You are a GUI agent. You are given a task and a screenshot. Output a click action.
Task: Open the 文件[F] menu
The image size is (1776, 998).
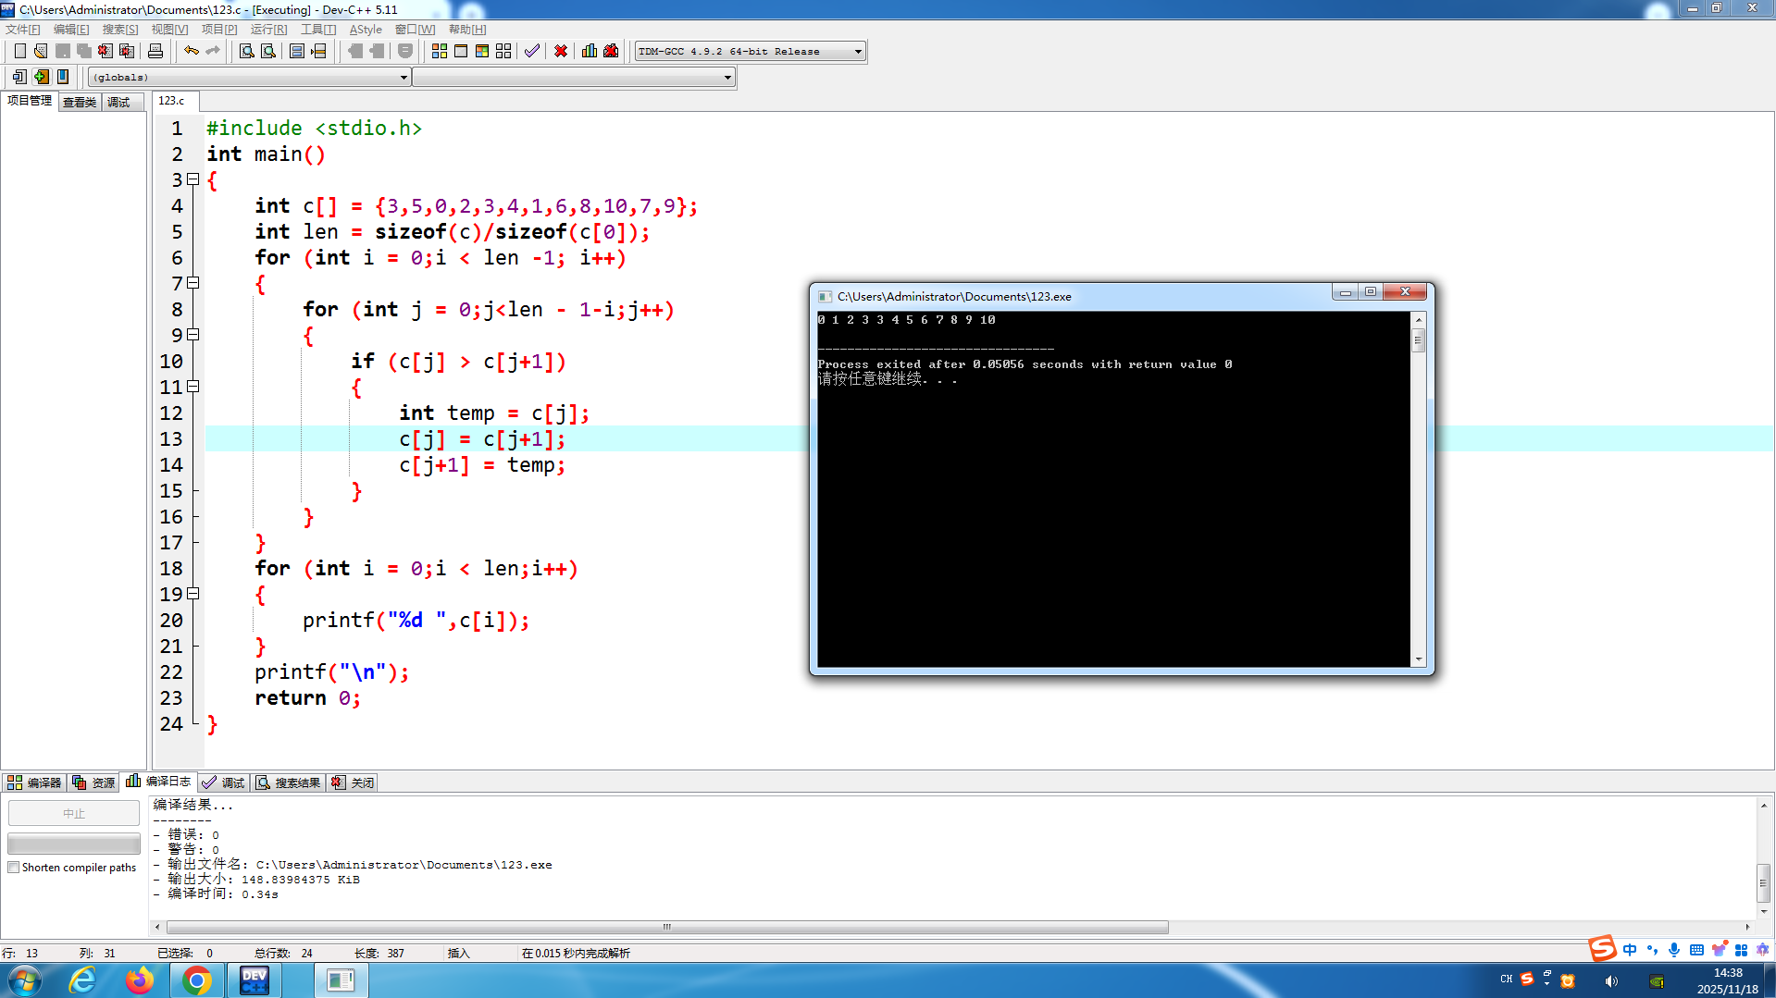pos(23,30)
